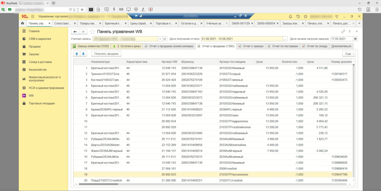Expand the account dropdown arrow

pos(160,39)
